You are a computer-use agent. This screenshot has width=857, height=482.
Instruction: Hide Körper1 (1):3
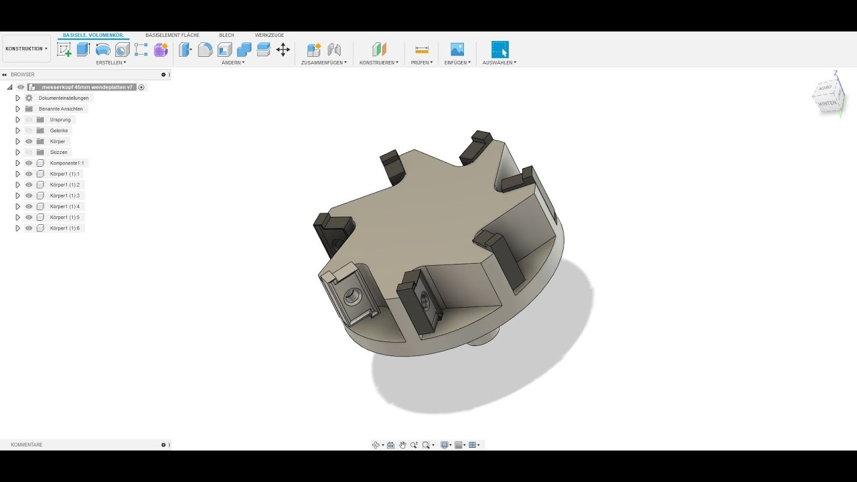coord(29,195)
